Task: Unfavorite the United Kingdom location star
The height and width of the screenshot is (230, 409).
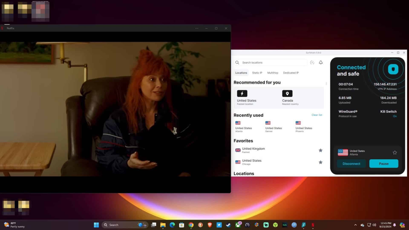Action: (321, 150)
